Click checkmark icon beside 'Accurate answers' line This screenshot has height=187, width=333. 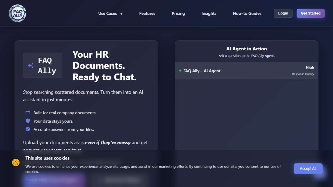(x=28, y=129)
